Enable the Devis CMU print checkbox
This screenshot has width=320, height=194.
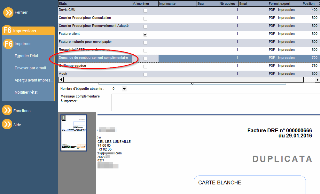[145, 11]
